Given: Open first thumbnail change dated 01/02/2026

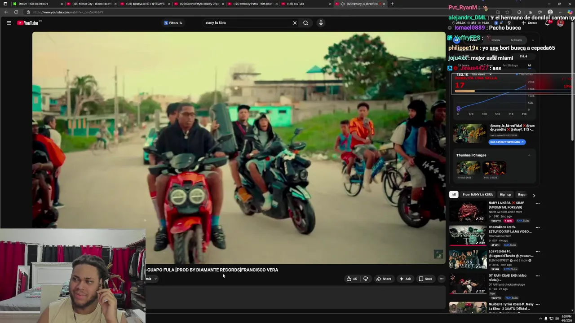Looking at the screenshot, I should [x=468, y=168].
